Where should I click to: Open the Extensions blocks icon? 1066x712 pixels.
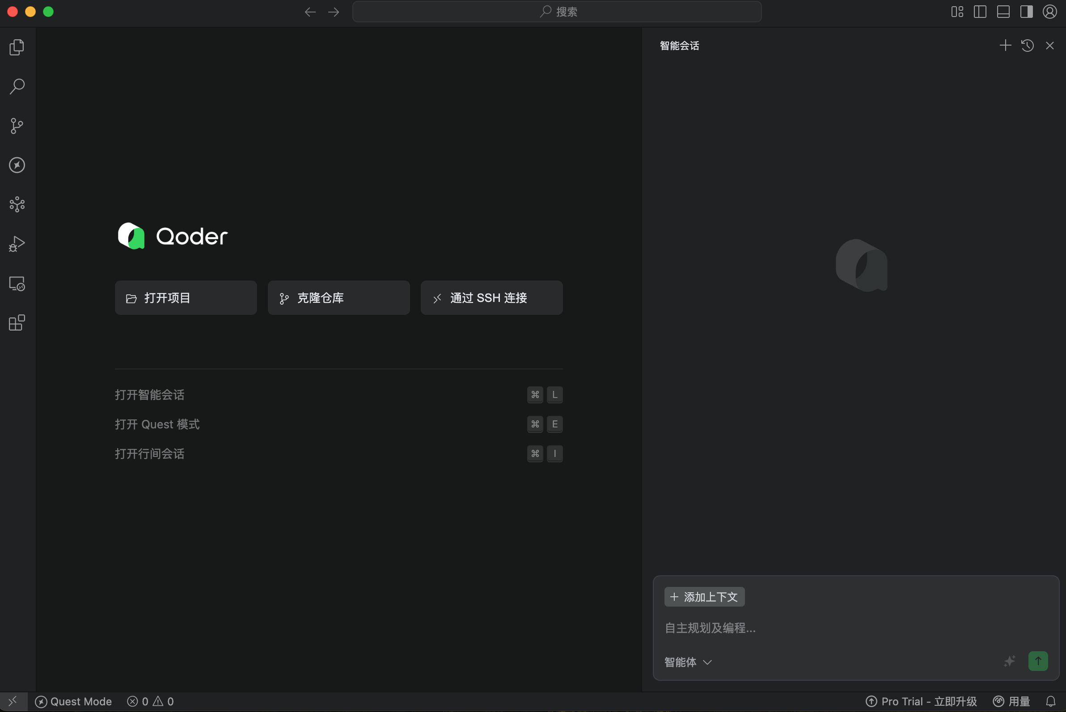(x=17, y=323)
